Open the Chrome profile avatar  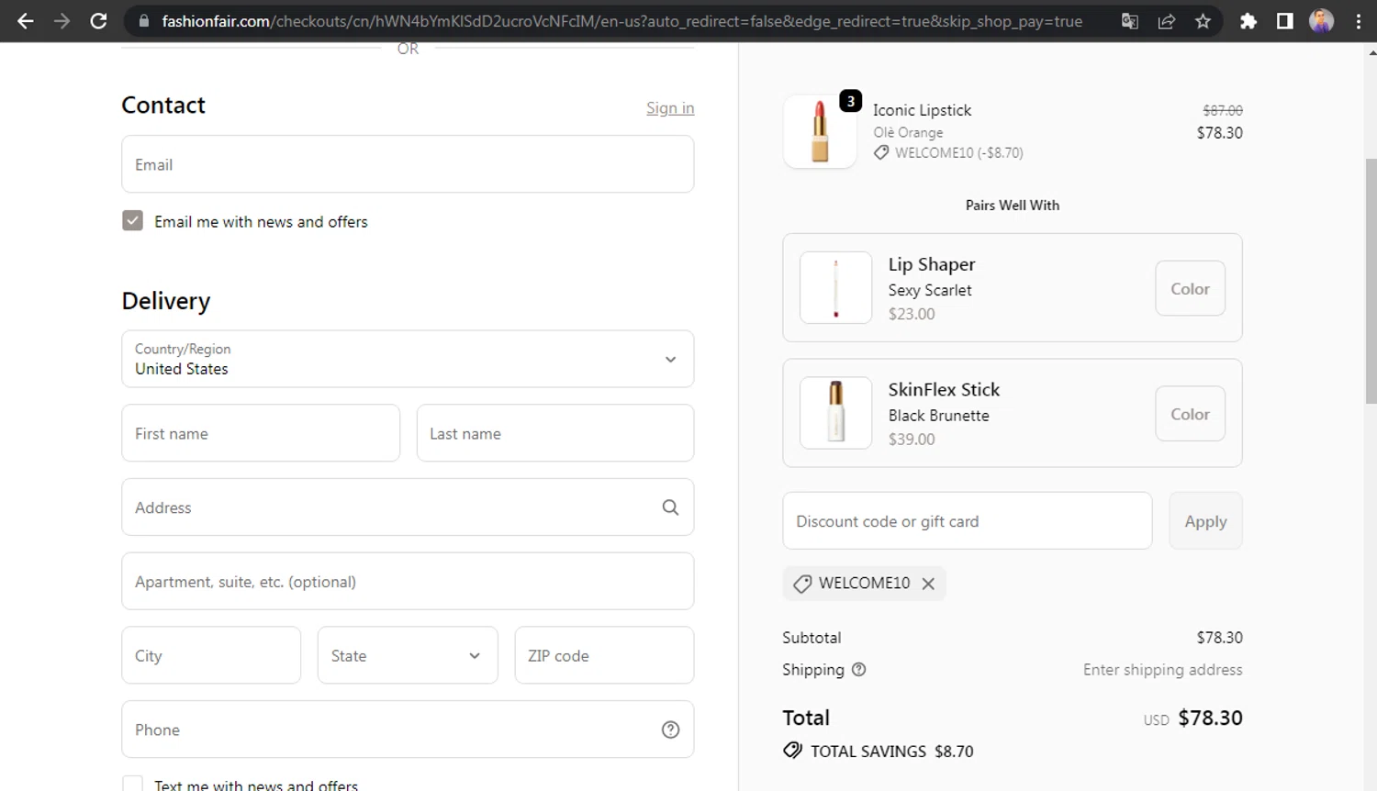pos(1322,21)
